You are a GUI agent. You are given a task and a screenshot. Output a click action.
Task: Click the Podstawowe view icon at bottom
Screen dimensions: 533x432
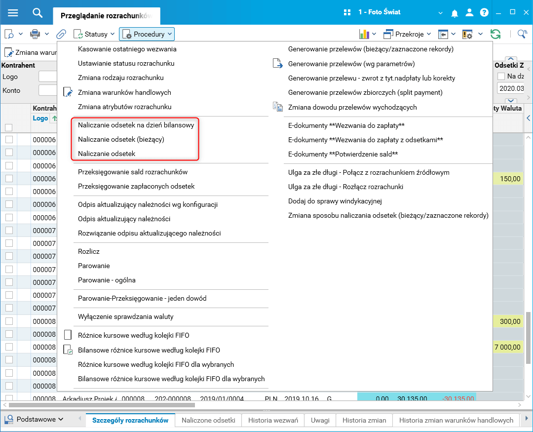(8, 420)
